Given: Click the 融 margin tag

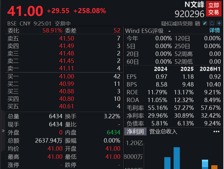Looking at the screenshot, I should [x=198, y=24].
